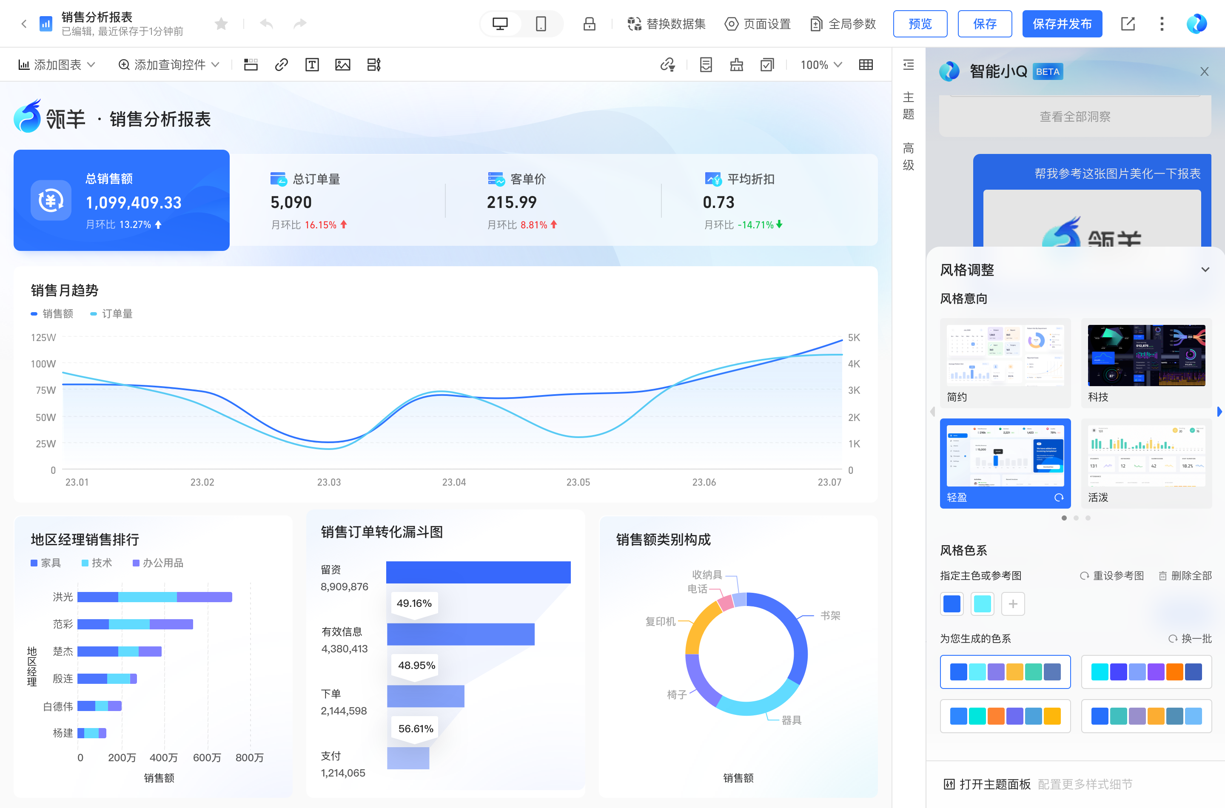1225x808 pixels.
Task: Click the 保存并发布 button
Action: tap(1062, 24)
